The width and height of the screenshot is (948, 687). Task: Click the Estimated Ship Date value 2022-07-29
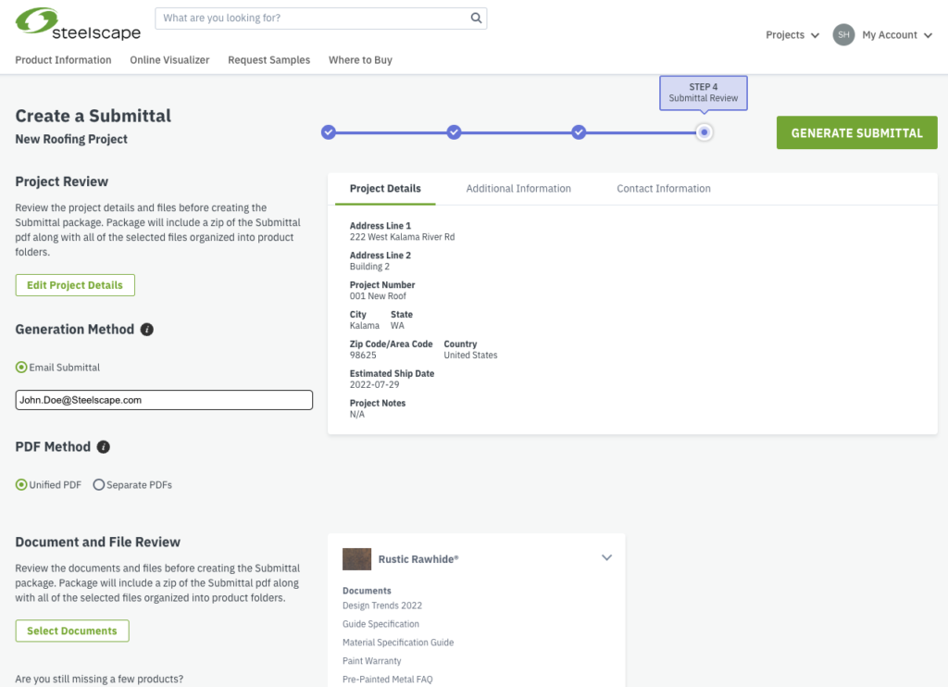(374, 384)
